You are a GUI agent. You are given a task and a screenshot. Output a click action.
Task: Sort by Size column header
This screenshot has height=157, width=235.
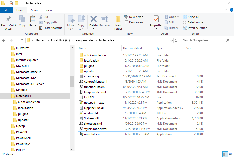(189, 48)
